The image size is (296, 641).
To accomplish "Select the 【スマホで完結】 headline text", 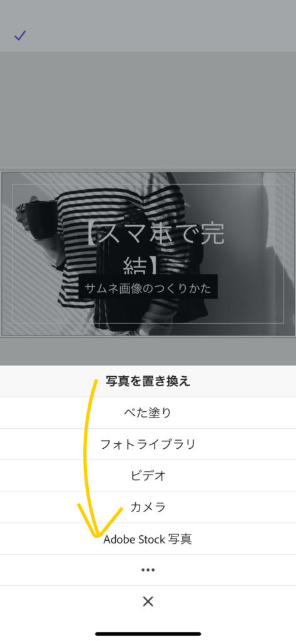I will pyautogui.click(x=156, y=249).
